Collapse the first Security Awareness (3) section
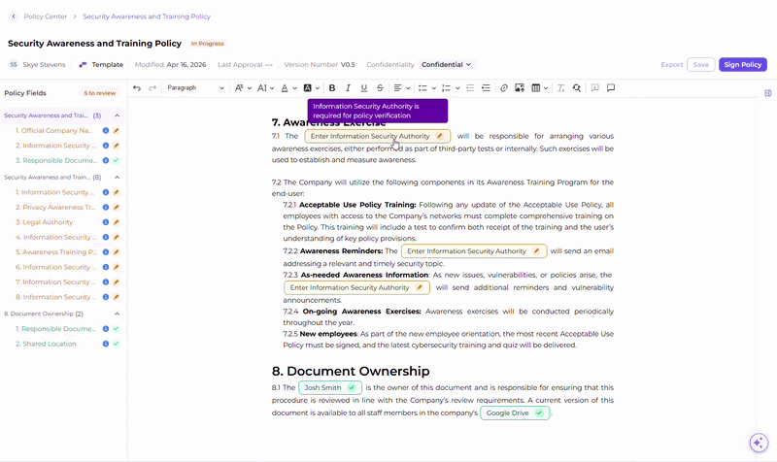The image size is (777, 462). click(117, 115)
